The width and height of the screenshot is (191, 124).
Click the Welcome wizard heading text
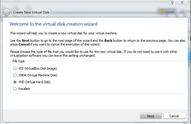54,24
